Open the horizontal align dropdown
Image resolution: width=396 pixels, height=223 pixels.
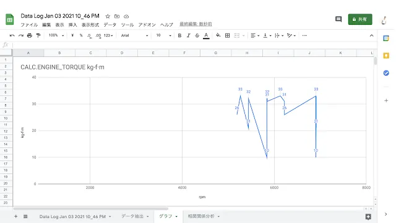[x=255, y=36]
